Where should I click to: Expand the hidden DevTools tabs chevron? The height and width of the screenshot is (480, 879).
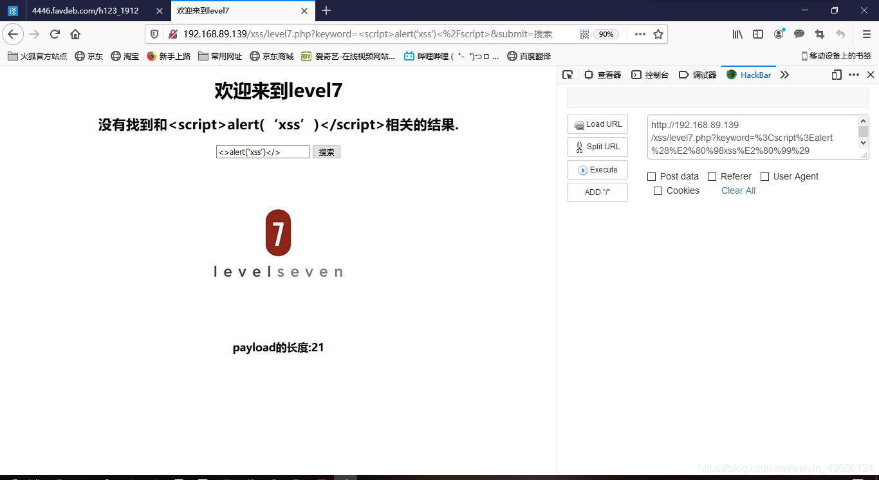785,75
